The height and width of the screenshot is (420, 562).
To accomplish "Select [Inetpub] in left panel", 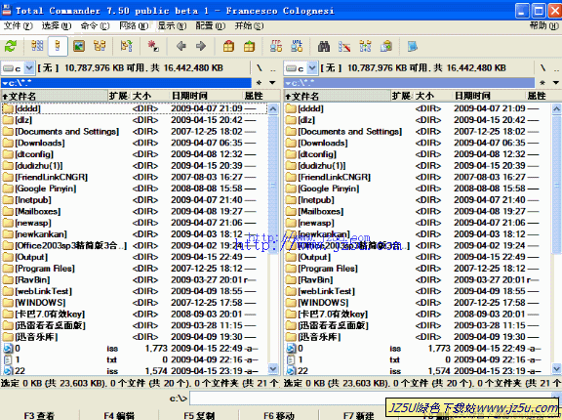I will tap(33, 200).
